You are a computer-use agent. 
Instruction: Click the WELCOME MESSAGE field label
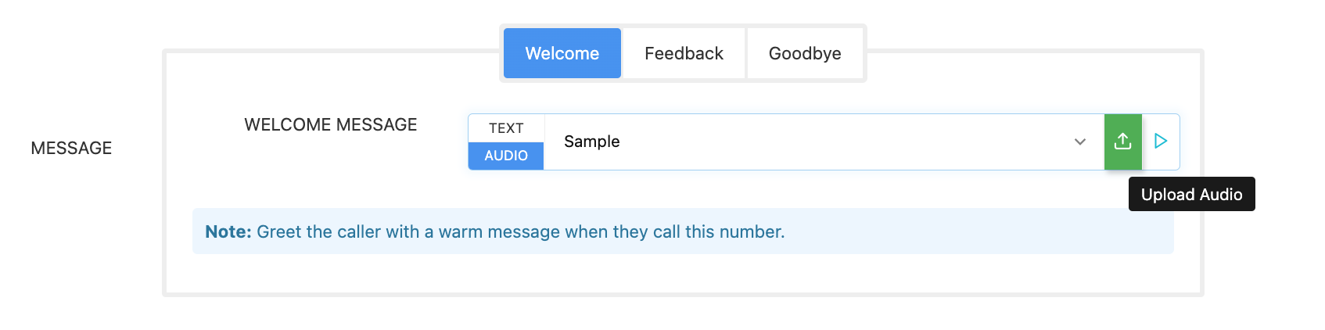tap(330, 124)
